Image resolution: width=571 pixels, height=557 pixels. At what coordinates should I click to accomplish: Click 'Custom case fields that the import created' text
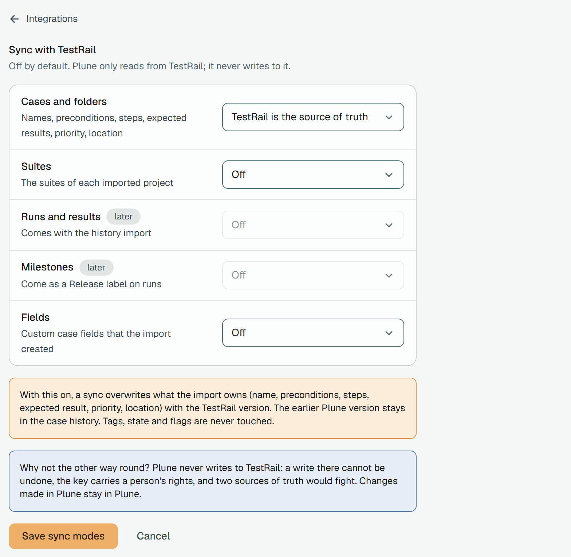(x=96, y=342)
